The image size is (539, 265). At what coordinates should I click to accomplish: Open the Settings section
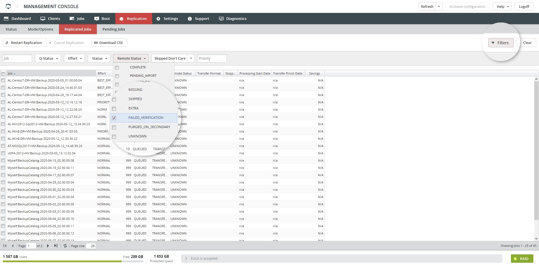point(167,18)
